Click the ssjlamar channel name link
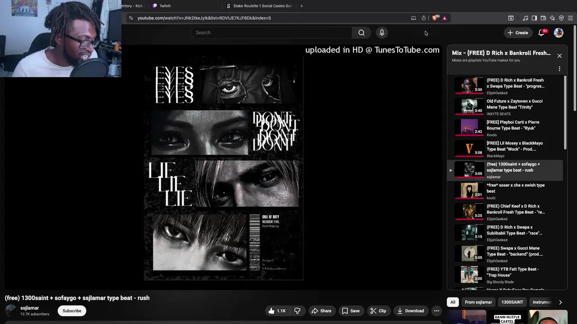 click(29, 308)
